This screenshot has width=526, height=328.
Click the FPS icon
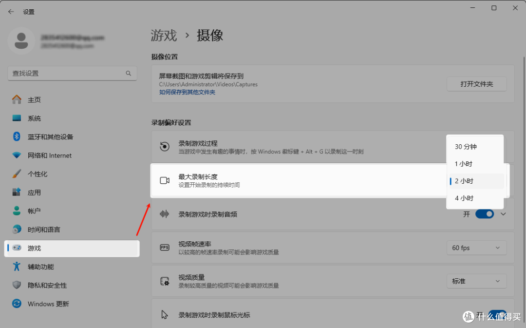pyautogui.click(x=165, y=248)
